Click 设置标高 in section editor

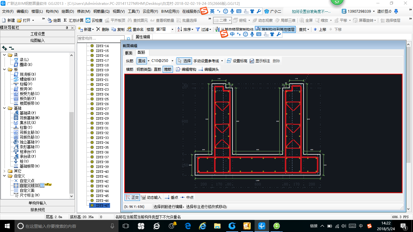click(237, 61)
